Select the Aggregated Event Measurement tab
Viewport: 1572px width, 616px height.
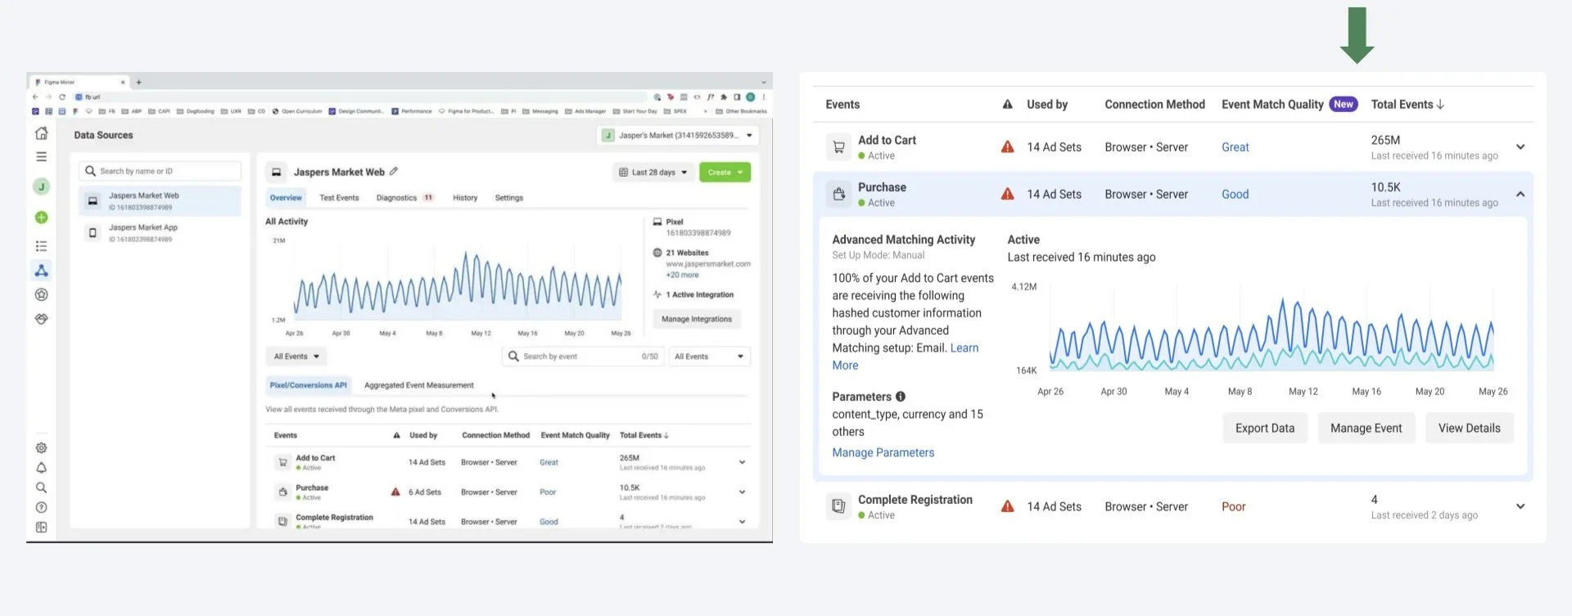pyautogui.click(x=419, y=385)
